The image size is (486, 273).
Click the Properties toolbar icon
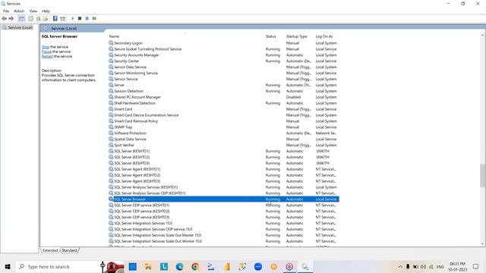(30, 18)
